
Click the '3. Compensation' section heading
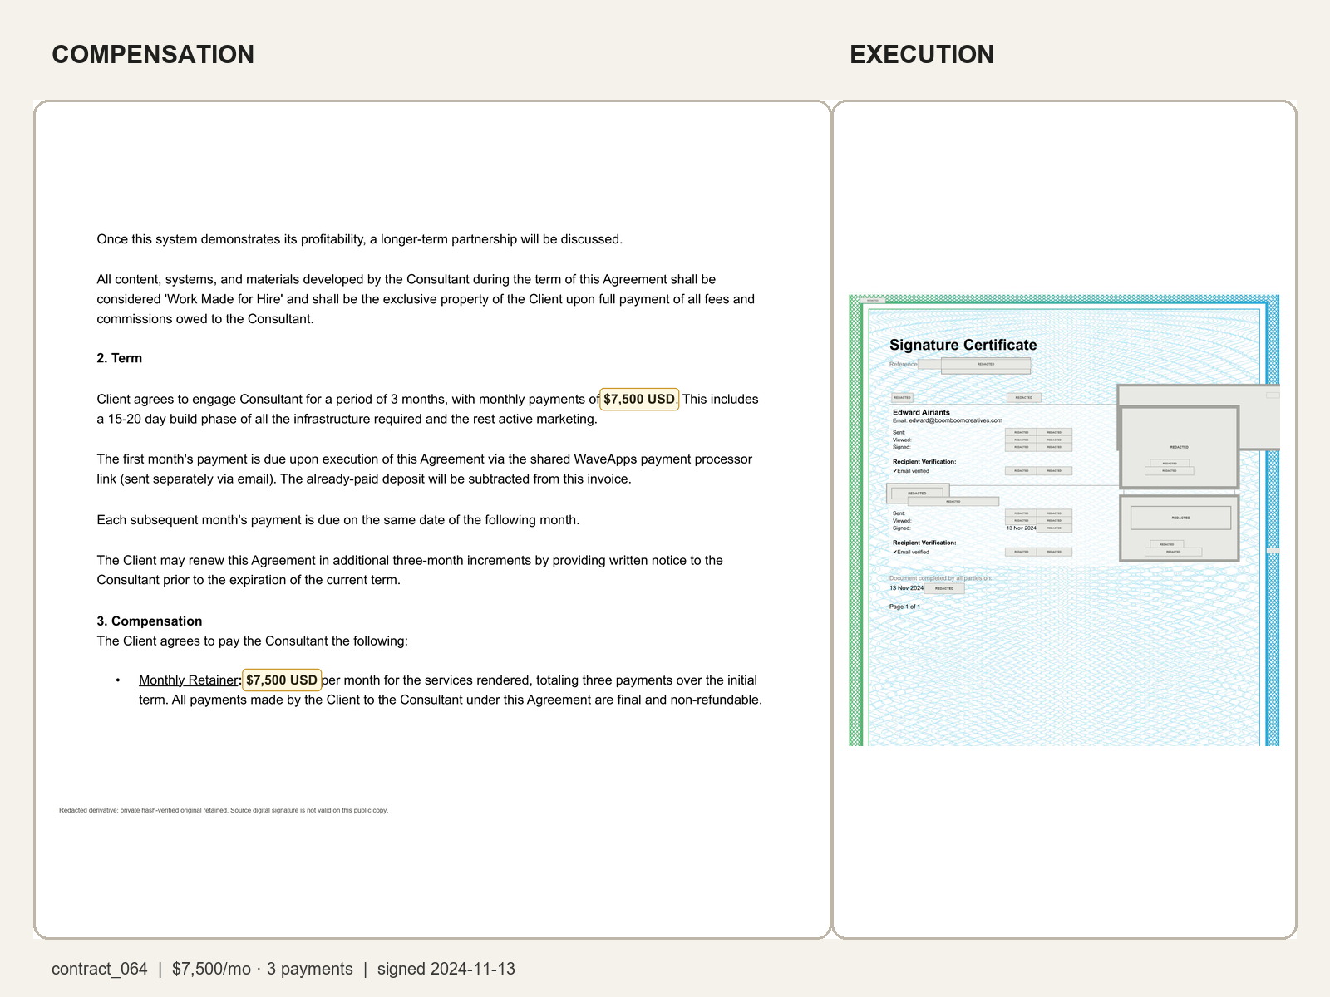tap(150, 621)
